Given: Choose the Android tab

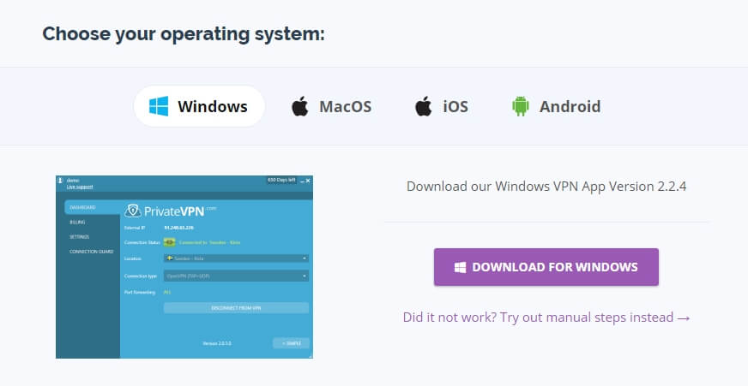Looking at the screenshot, I should click(x=556, y=106).
